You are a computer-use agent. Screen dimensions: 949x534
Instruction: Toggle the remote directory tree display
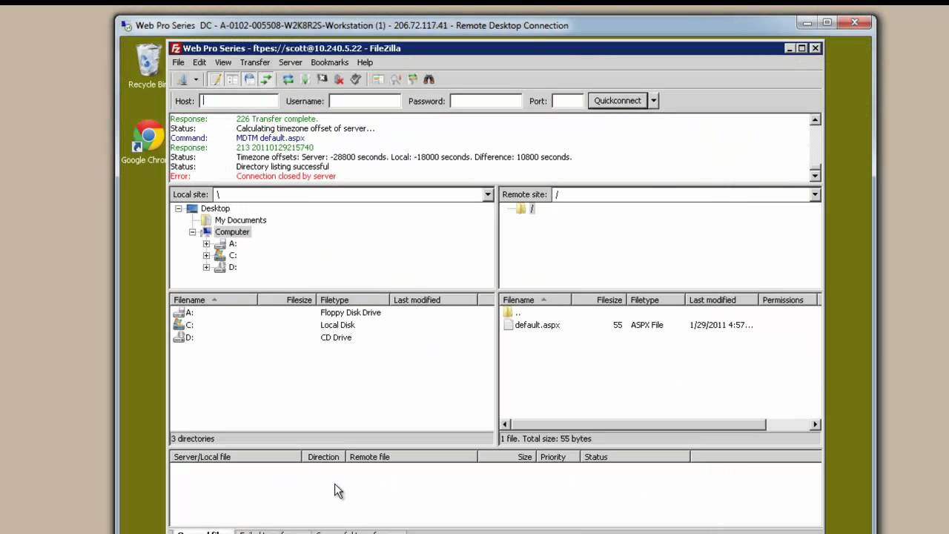(250, 79)
